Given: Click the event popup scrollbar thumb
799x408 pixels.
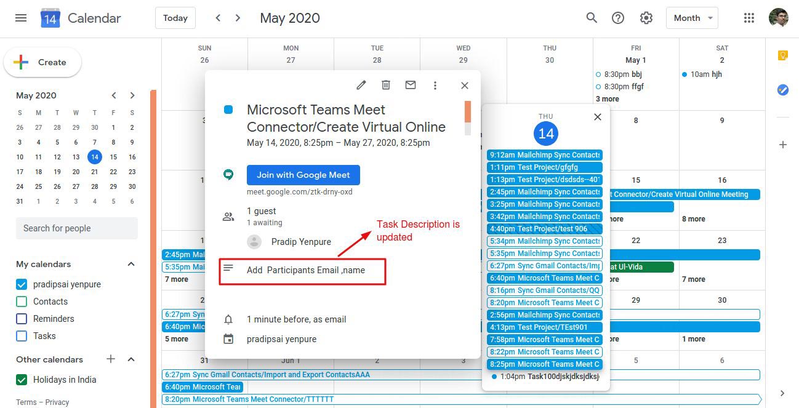Looking at the screenshot, I should point(468,111).
